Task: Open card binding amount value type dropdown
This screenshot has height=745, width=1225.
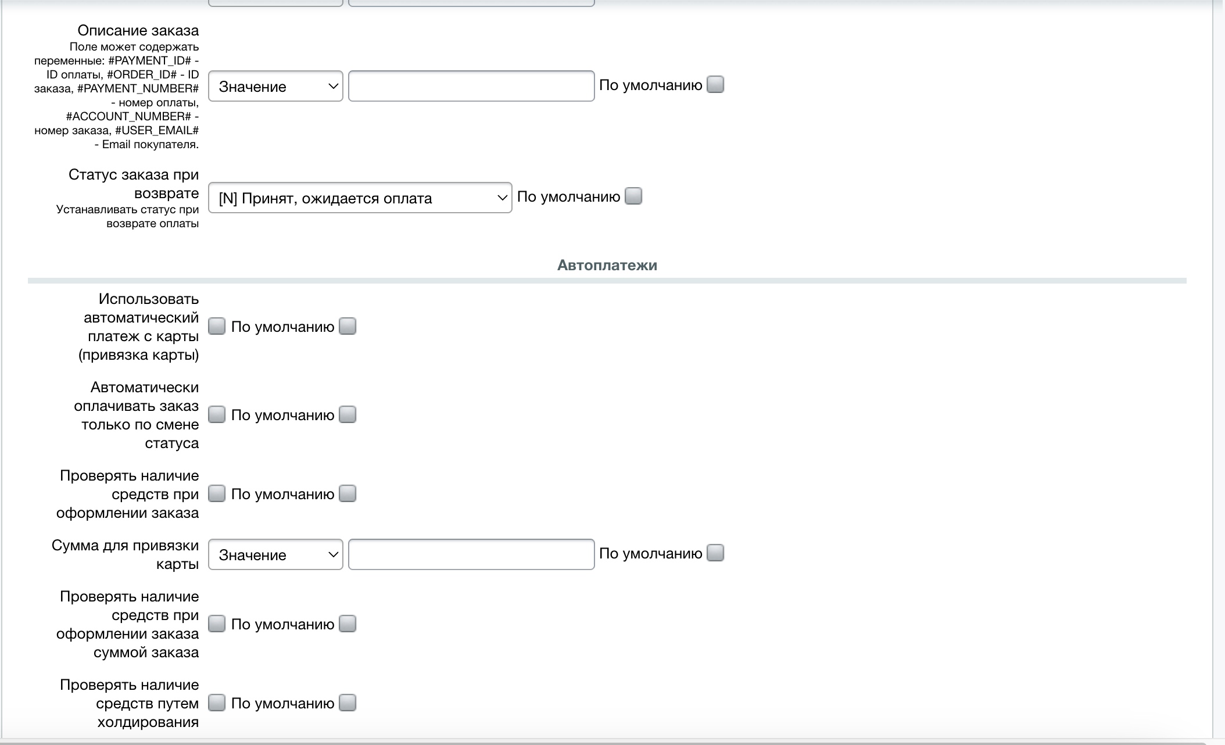Action: point(275,555)
